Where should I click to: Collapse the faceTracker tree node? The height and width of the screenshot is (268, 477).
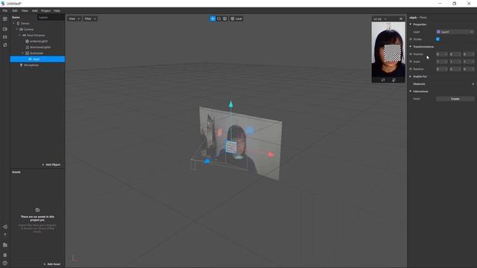point(23,53)
